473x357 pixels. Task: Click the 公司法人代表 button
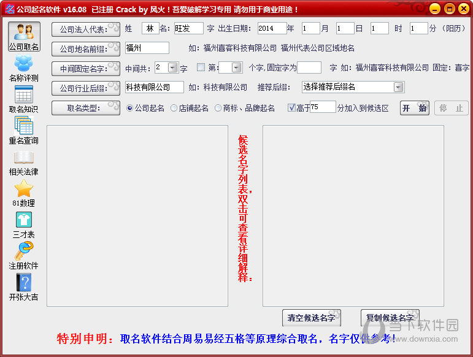[86, 29]
